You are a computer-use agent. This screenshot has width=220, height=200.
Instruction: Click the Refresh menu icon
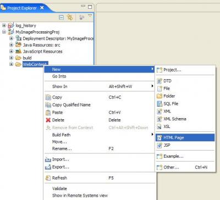pyautogui.click(x=48, y=178)
